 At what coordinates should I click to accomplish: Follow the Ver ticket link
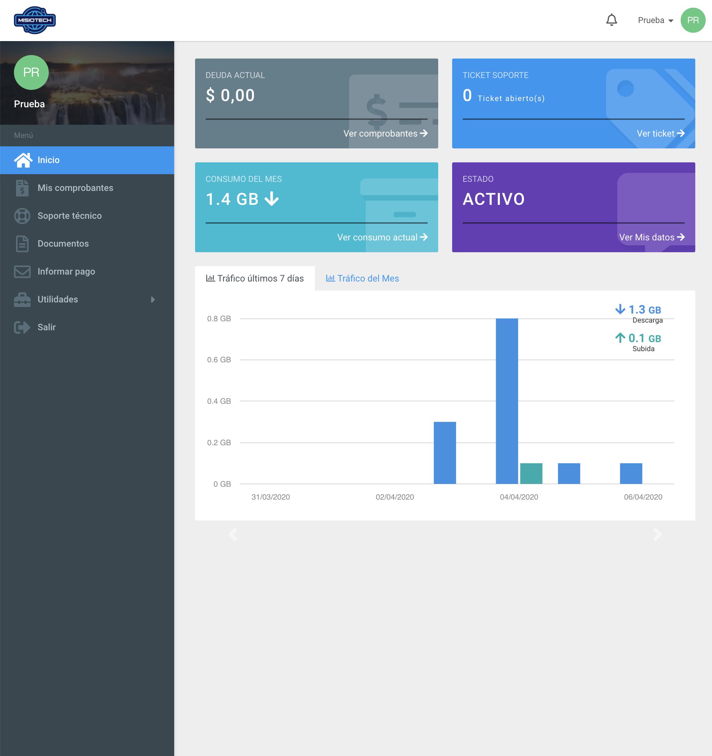[661, 133]
